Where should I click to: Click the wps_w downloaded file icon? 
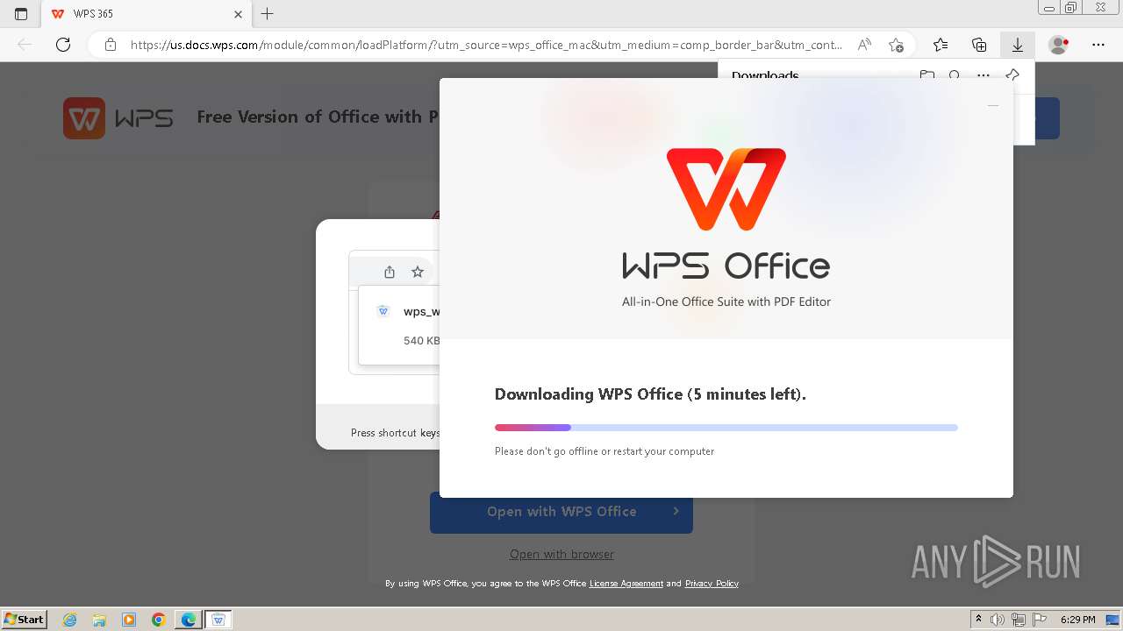(383, 311)
